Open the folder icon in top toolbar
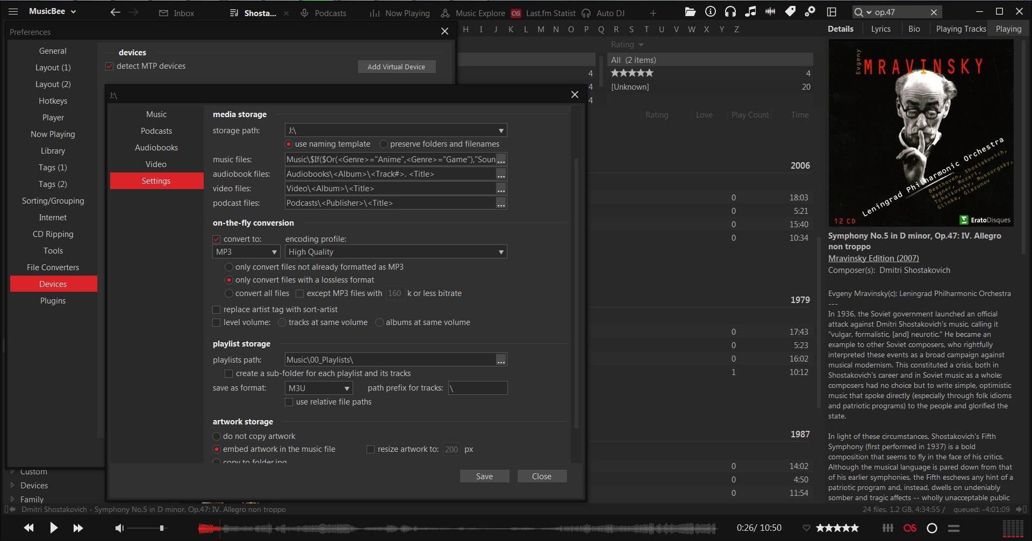The width and height of the screenshot is (1032, 541). [690, 12]
